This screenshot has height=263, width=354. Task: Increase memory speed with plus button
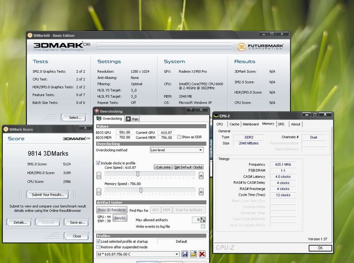pyautogui.click(x=201, y=192)
